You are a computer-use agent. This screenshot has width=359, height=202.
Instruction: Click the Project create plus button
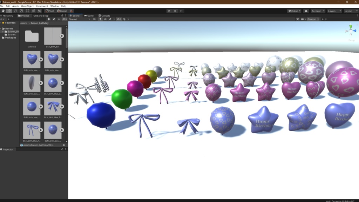pos(1,19)
